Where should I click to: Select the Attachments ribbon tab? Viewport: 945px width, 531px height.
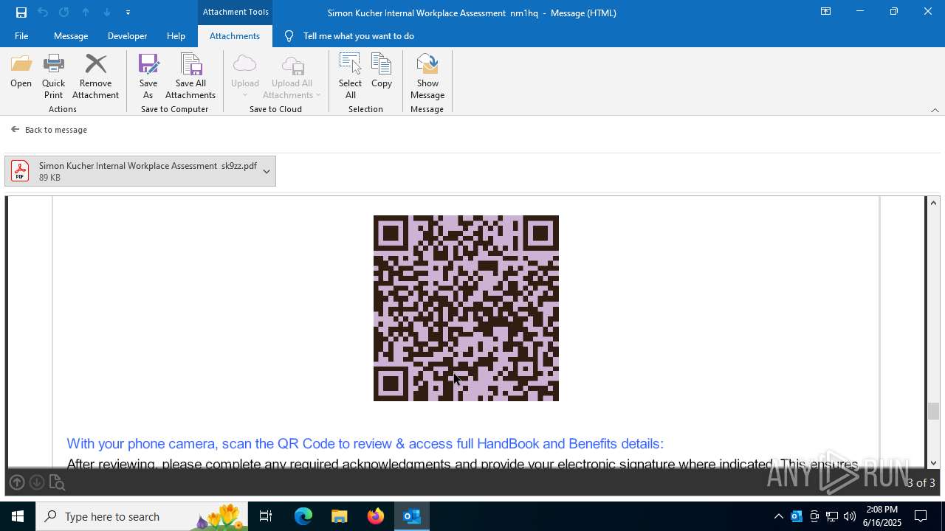pos(235,36)
